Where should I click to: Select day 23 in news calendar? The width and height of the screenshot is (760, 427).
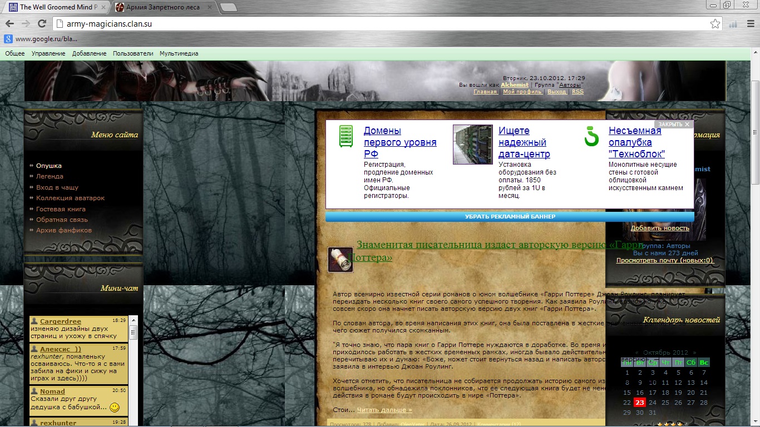640,403
